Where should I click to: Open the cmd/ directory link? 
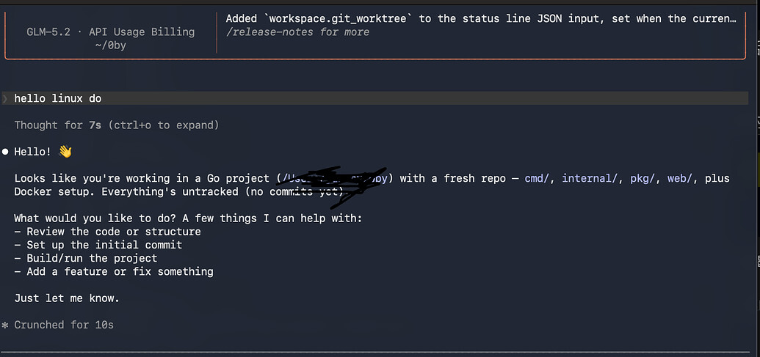pos(538,179)
